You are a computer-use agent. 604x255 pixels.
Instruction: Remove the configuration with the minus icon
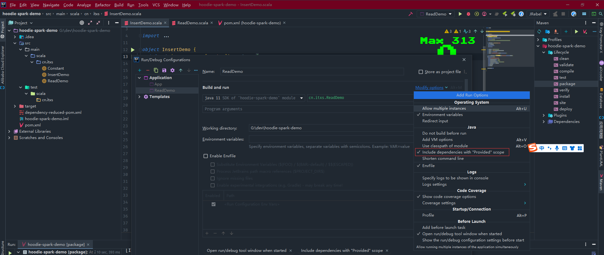point(148,70)
